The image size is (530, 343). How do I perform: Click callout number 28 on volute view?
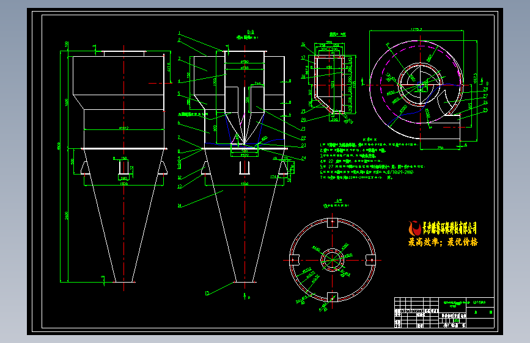click(x=486, y=89)
